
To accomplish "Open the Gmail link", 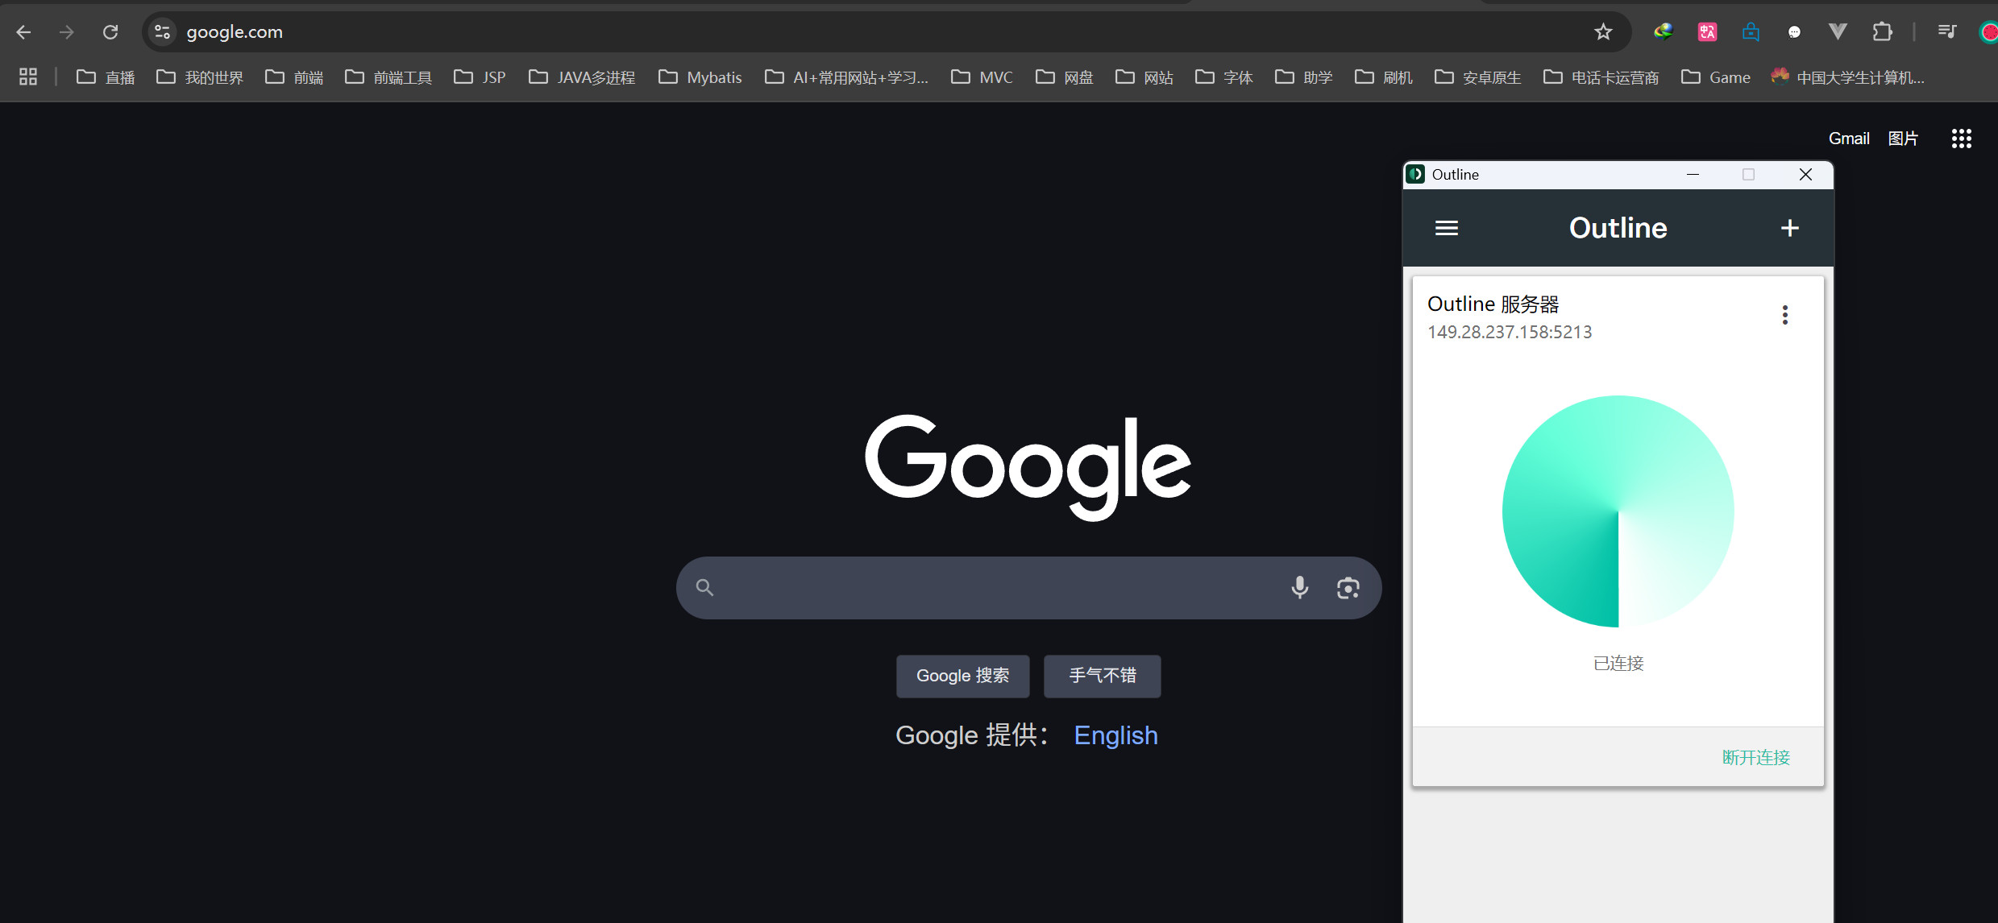I will [x=1849, y=139].
